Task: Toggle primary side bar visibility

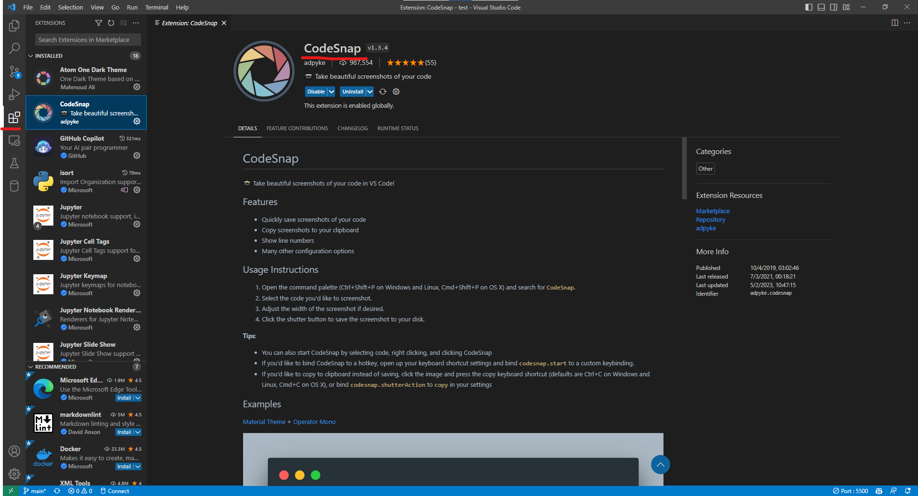Action: point(809,7)
